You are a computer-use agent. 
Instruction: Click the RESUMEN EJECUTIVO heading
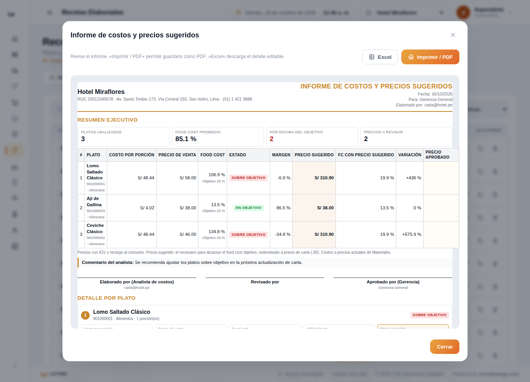point(108,120)
